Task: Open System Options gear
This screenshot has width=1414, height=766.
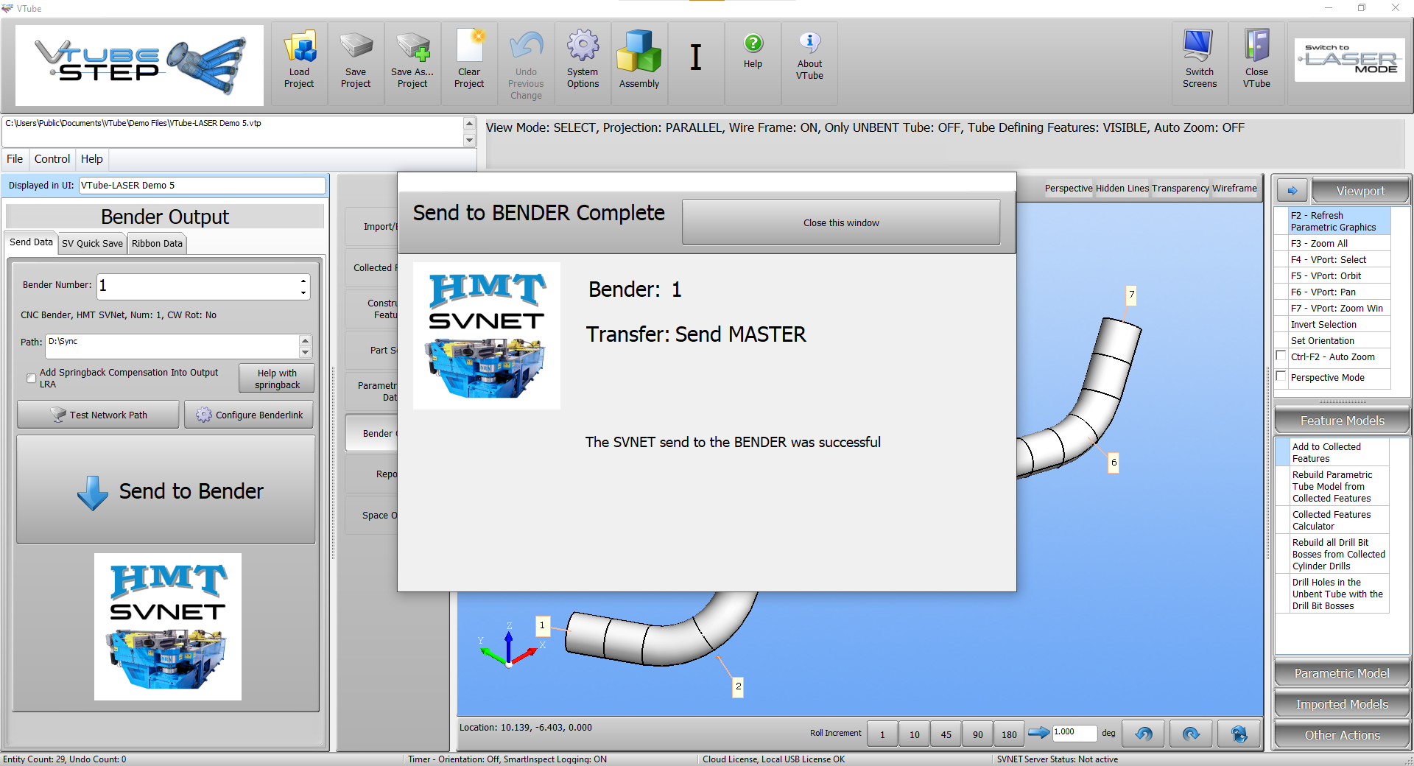Action: coord(583,46)
